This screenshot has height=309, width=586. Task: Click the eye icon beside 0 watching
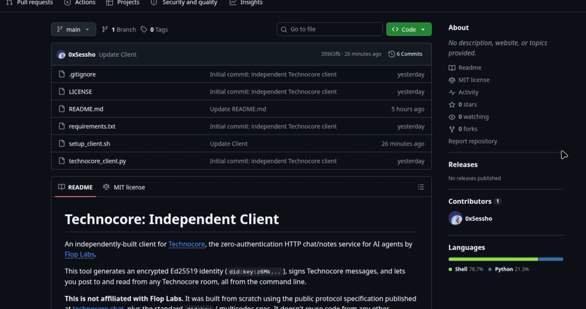pos(452,116)
